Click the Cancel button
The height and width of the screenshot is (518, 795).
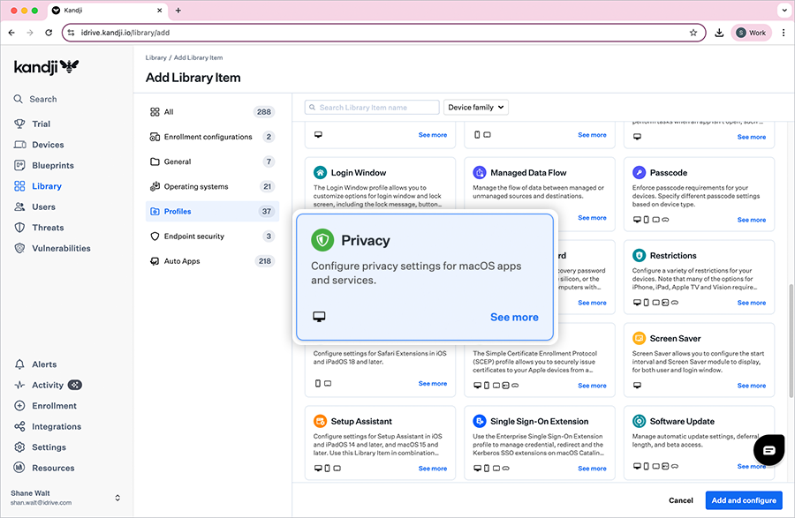[680, 500]
